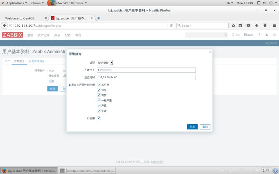Reload the page with the refresh icon
The height and width of the screenshot is (174, 279).
pos(171,25)
